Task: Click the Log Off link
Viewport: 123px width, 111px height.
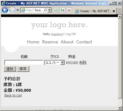Action: (x=71, y=34)
